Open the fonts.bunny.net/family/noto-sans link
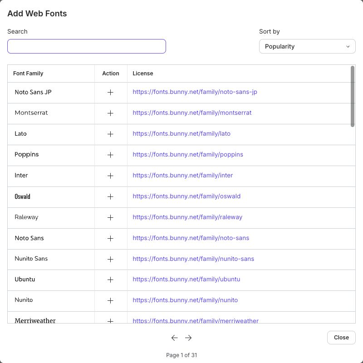Screen dimensions: 363x363 pyautogui.click(x=191, y=238)
